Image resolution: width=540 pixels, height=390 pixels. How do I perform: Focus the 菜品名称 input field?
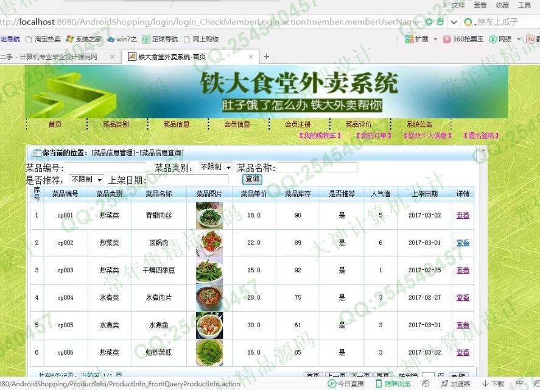click(317, 168)
